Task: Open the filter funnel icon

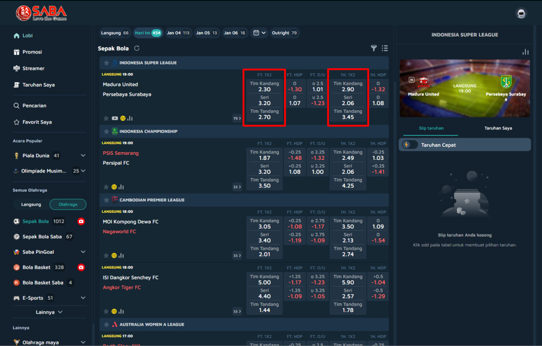Action: point(373,48)
